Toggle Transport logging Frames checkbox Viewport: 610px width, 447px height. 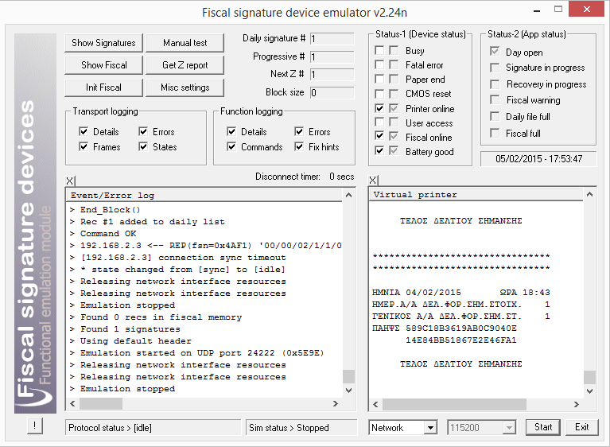click(x=84, y=146)
